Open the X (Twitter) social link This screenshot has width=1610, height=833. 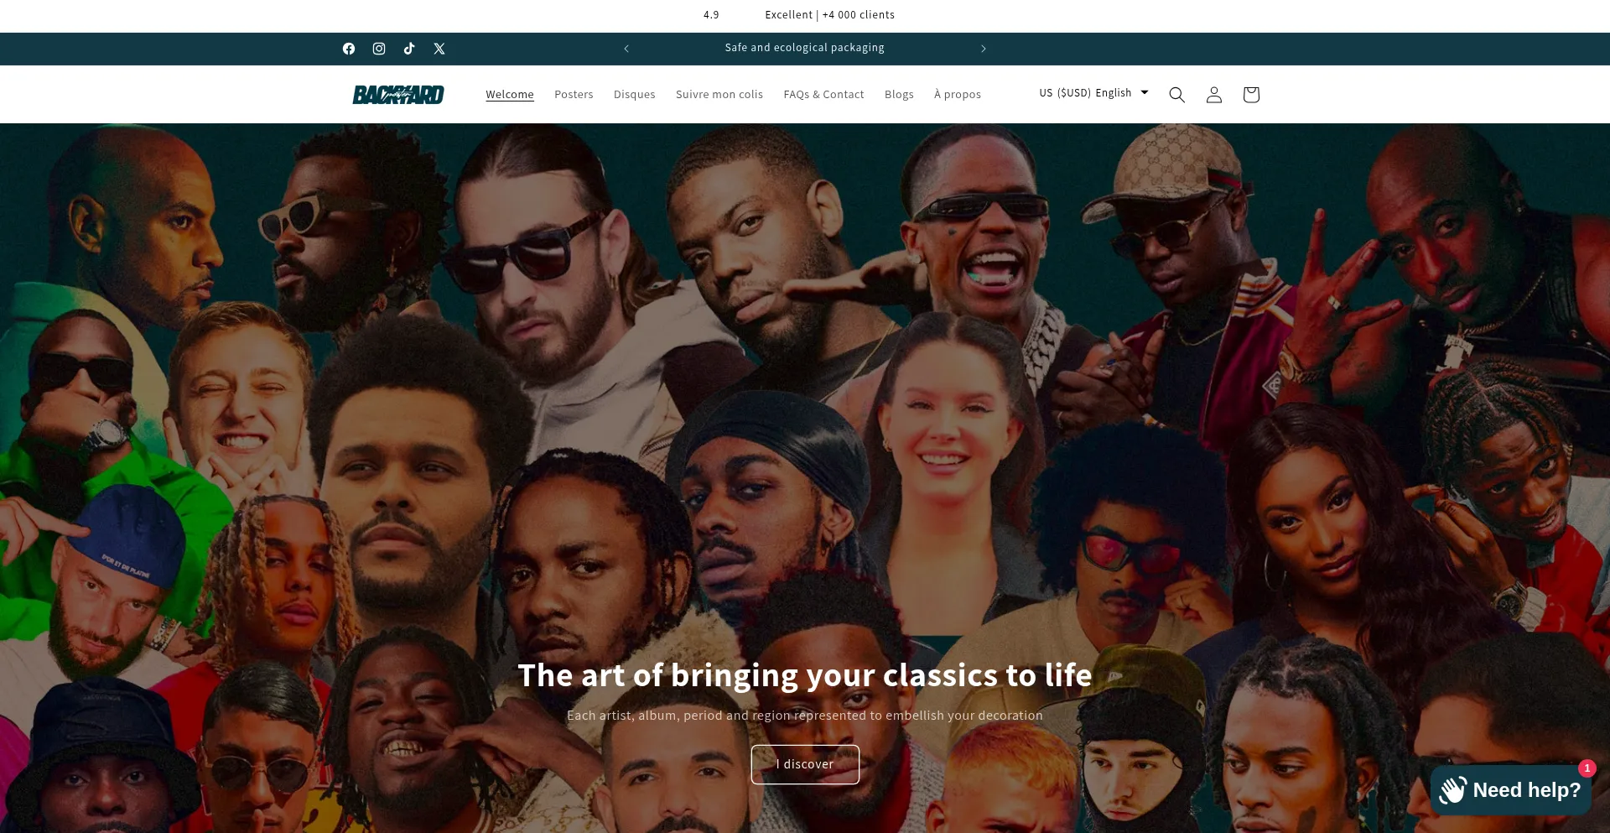[439, 49]
